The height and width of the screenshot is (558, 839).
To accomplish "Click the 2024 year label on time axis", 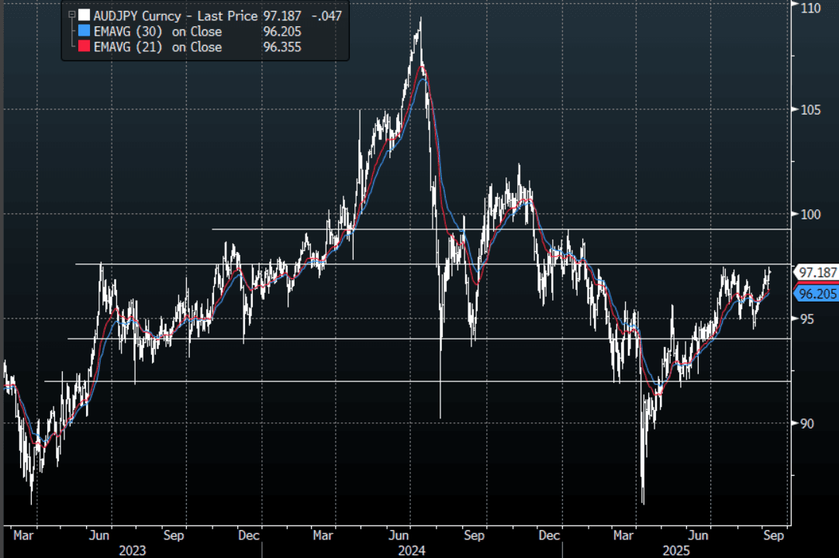I will click(x=409, y=549).
